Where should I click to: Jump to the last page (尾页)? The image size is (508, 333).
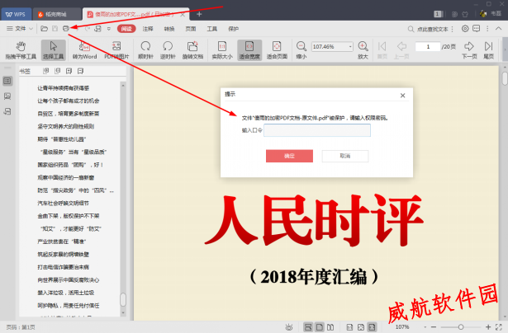tap(488, 50)
